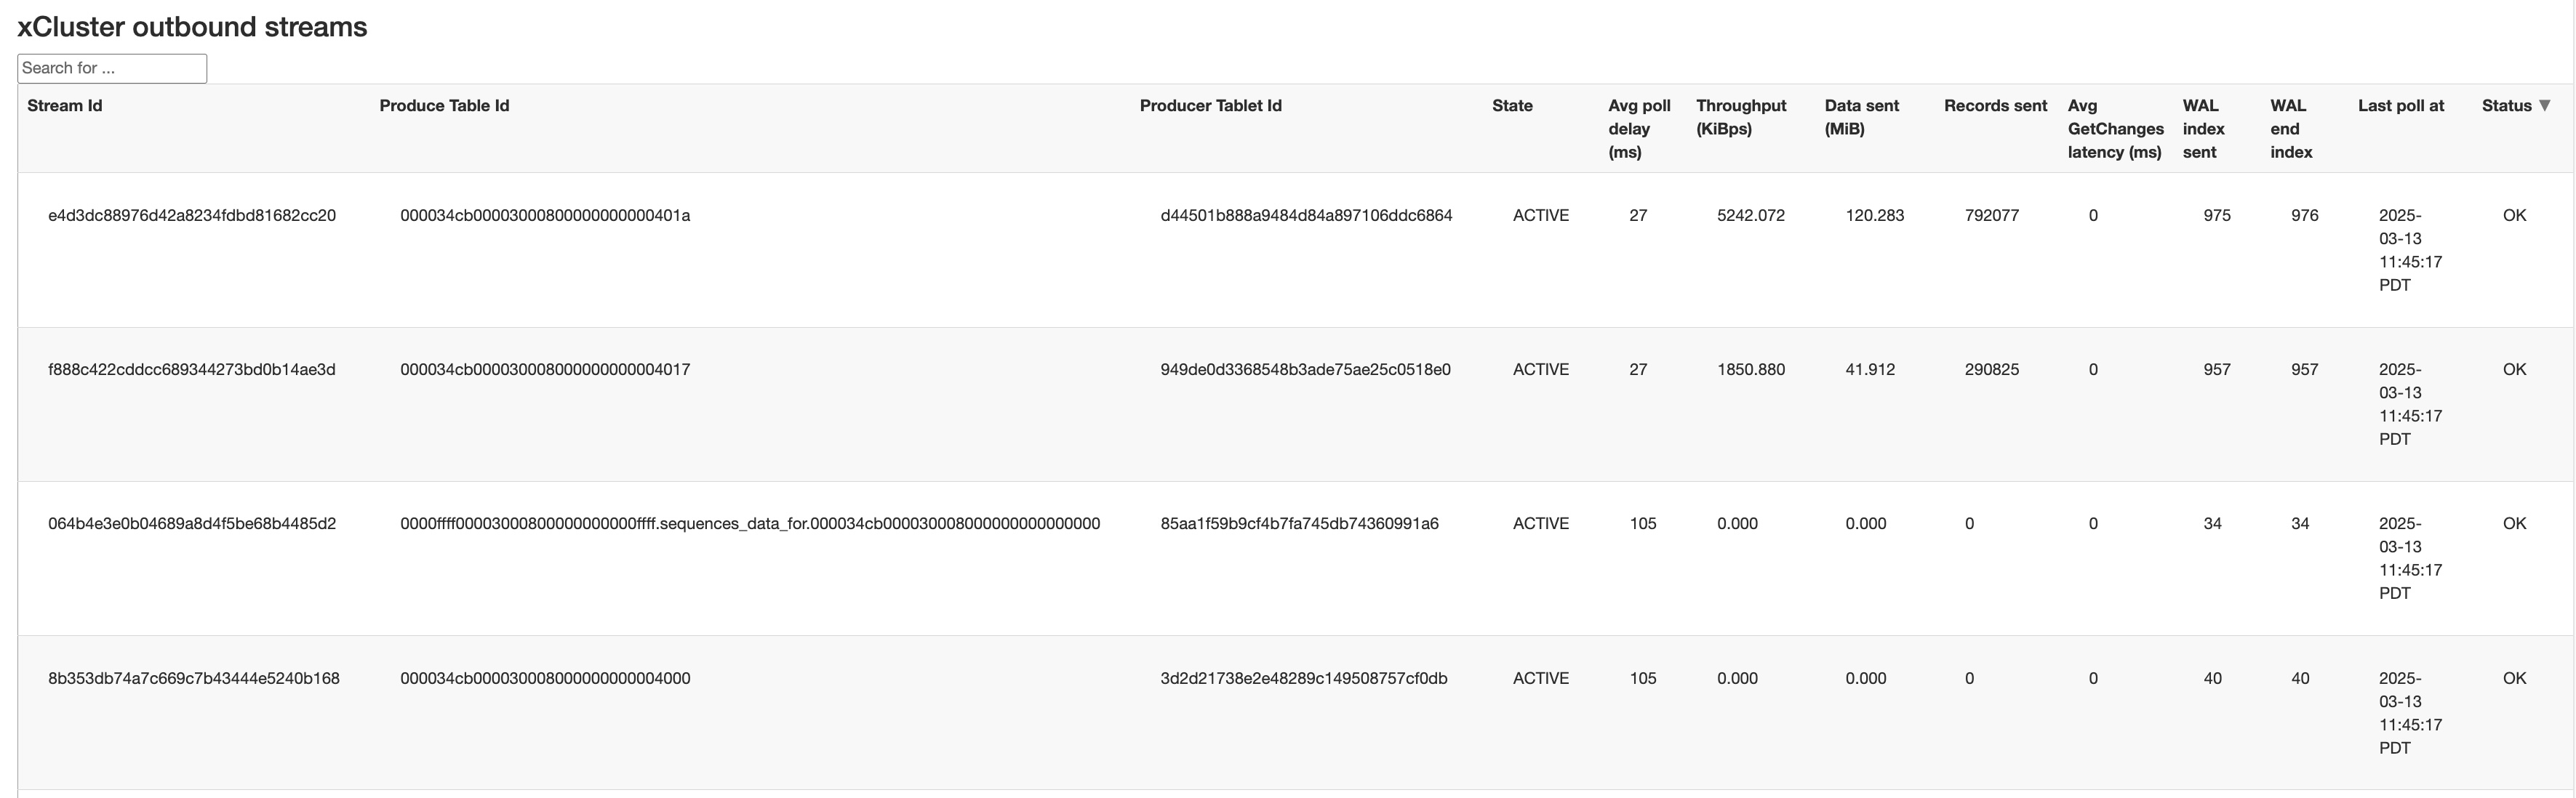Sort by Data sent (MiB) column

[x=1862, y=117]
